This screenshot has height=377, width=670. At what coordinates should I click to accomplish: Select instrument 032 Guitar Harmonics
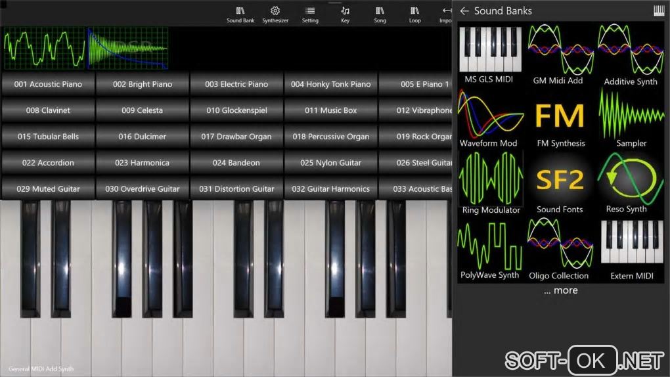point(330,188)
